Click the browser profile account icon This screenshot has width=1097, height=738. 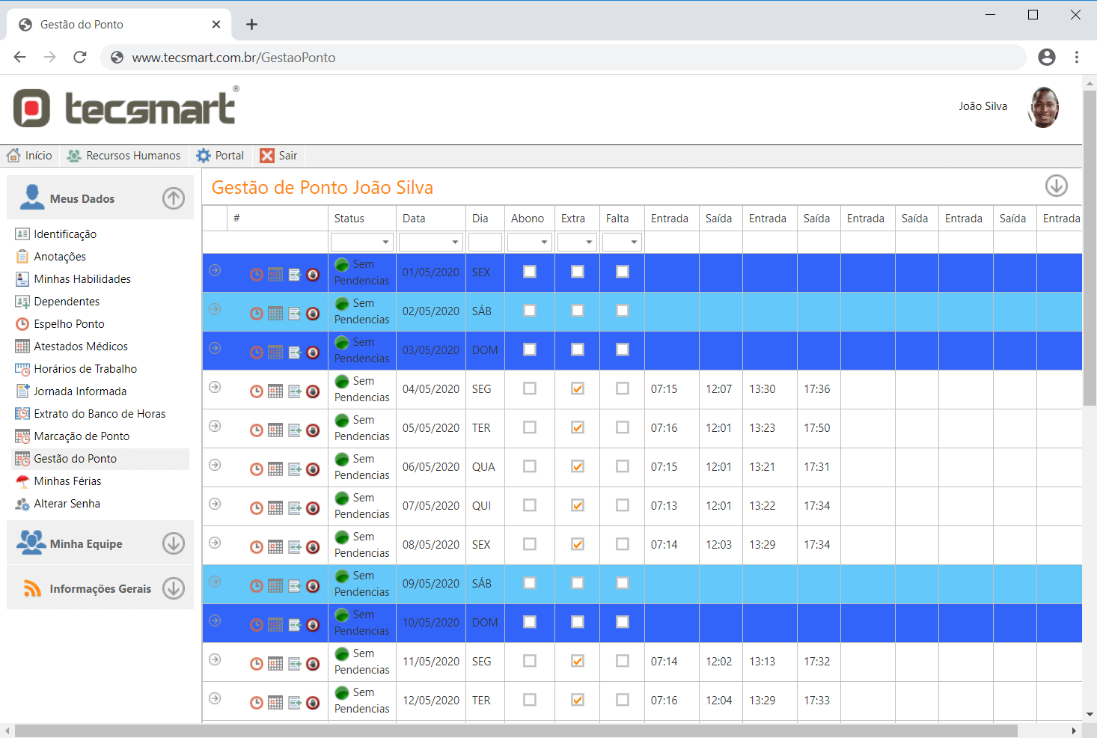(x=1047, y=57)
